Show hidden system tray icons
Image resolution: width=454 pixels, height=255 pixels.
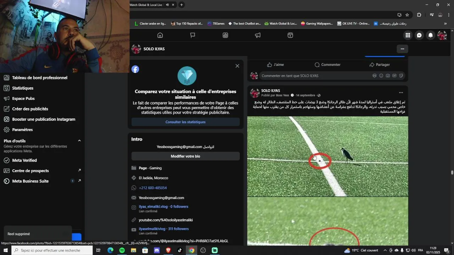pyautogui.click(x=385, y=250)
